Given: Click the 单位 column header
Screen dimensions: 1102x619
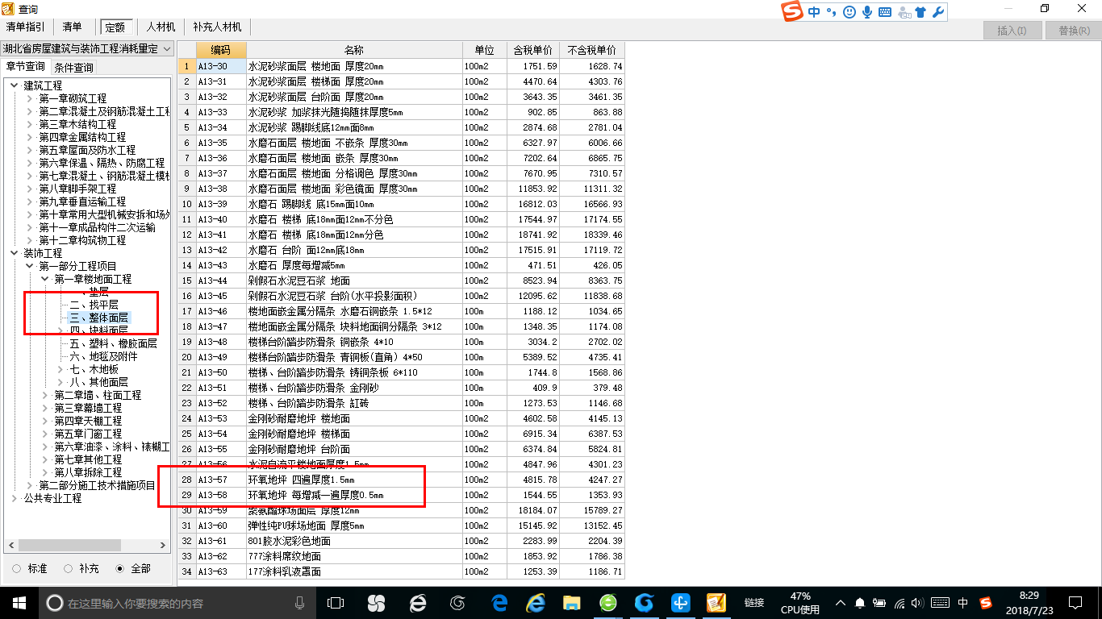Looking at the screenshot, I should coord(485,50).
